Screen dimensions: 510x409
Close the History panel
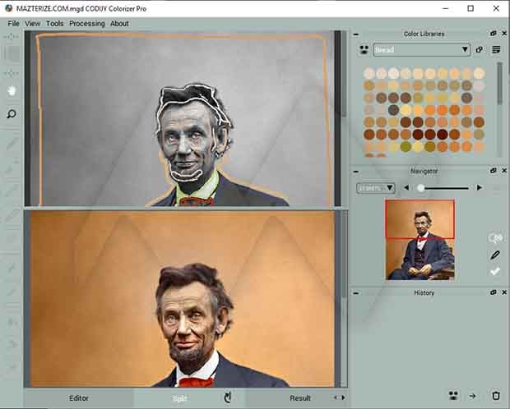504,292
